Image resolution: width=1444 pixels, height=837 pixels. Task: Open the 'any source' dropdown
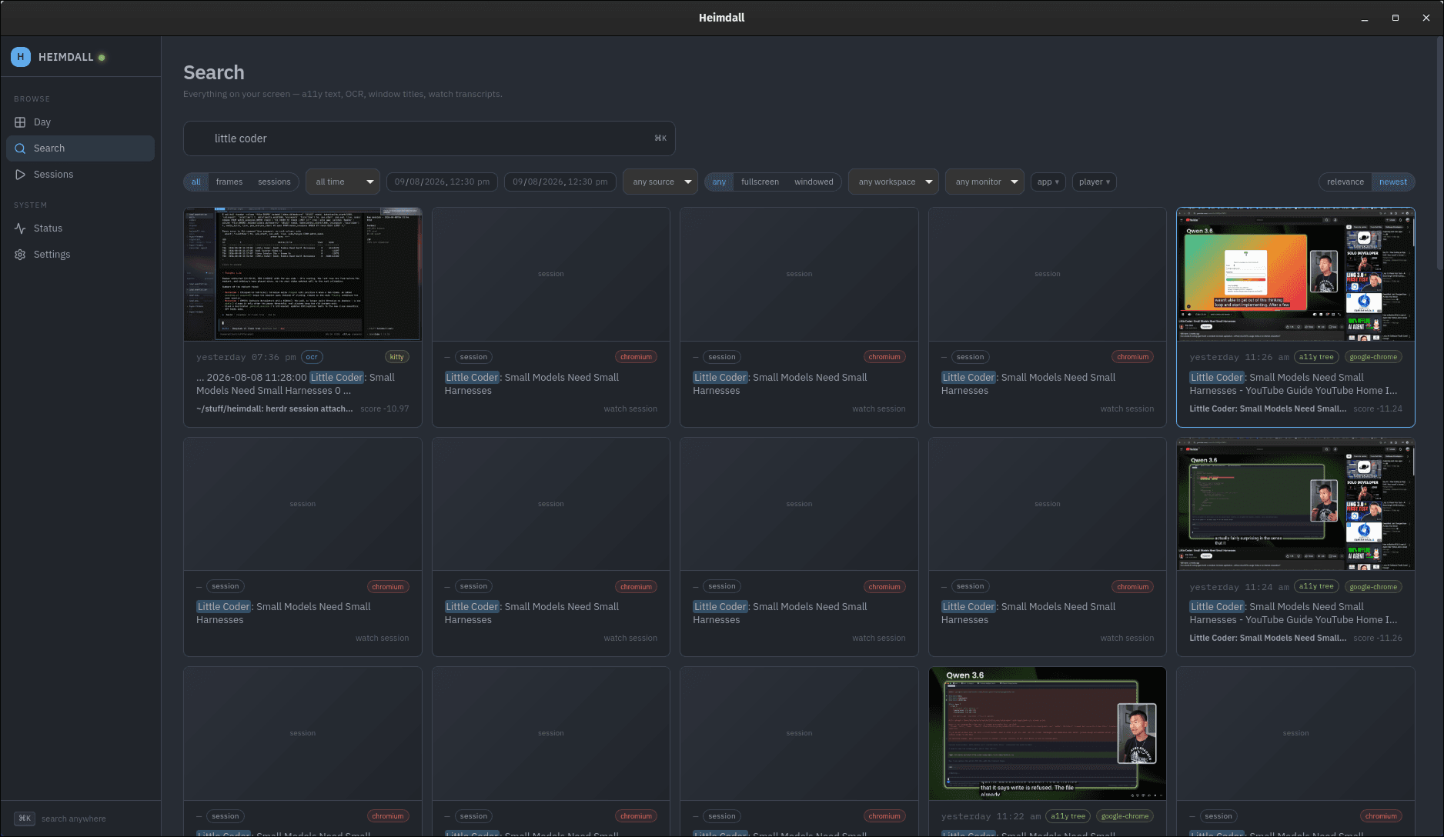click(660, 182)
